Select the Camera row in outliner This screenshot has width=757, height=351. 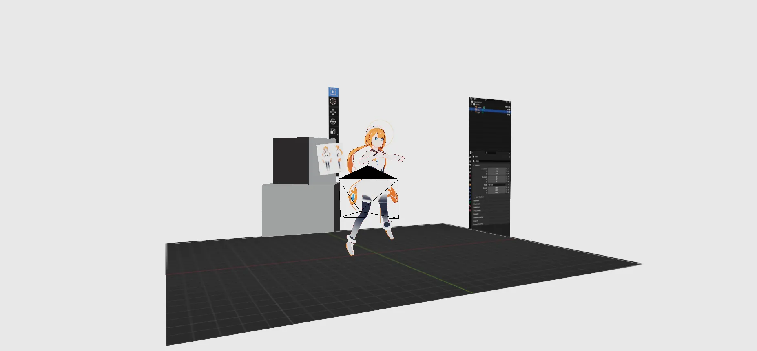click(479, 107)
